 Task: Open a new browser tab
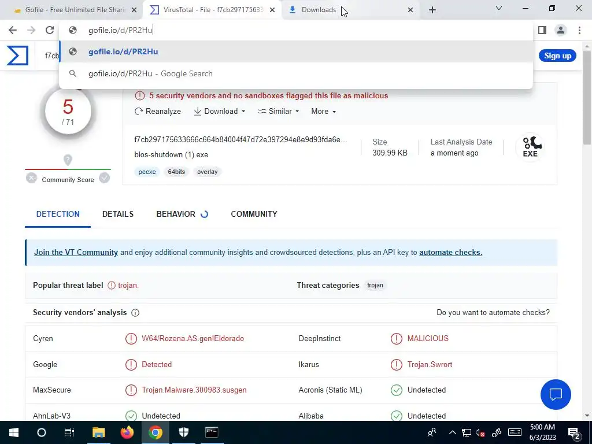pyautogui.click(x=432, y=10)
